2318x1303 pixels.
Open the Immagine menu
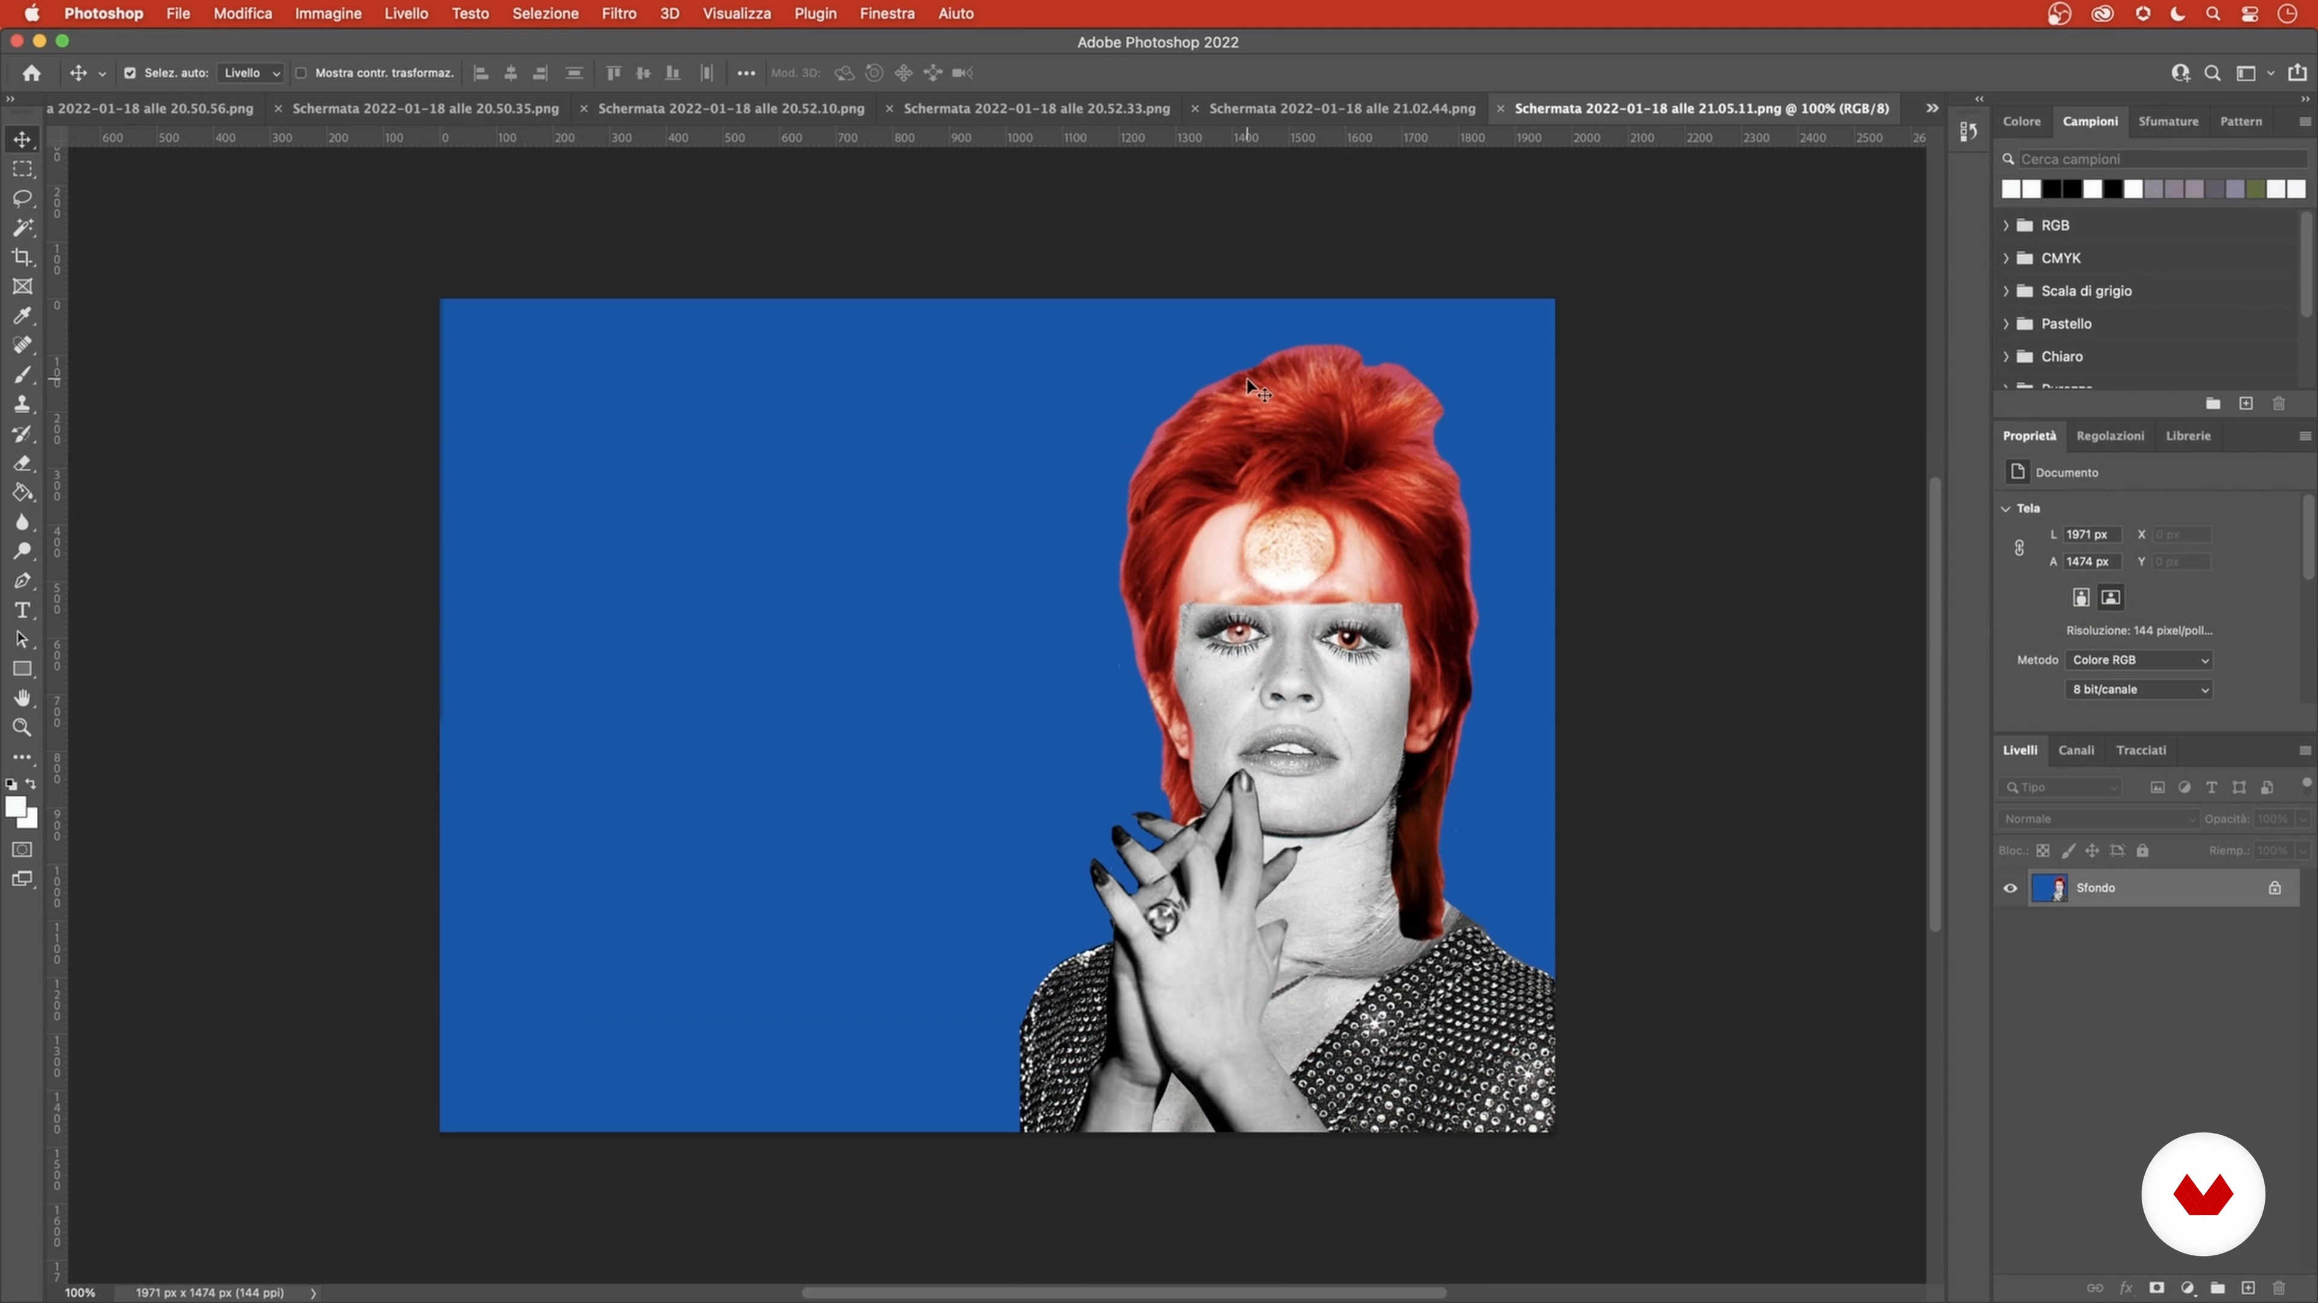tap(328, 13)
